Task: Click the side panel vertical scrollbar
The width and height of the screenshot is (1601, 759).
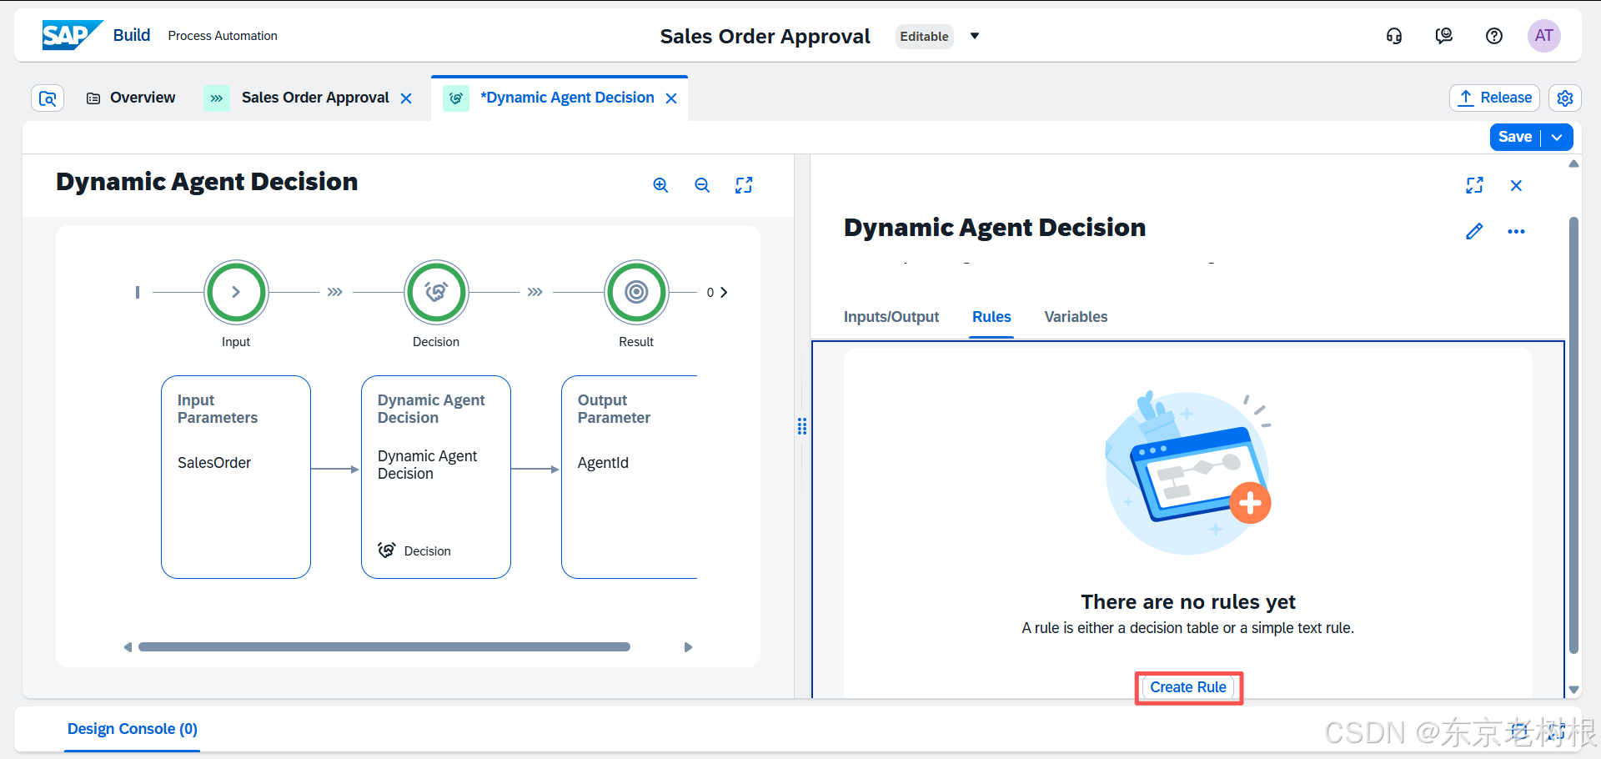Action: tap(1573, 435)
